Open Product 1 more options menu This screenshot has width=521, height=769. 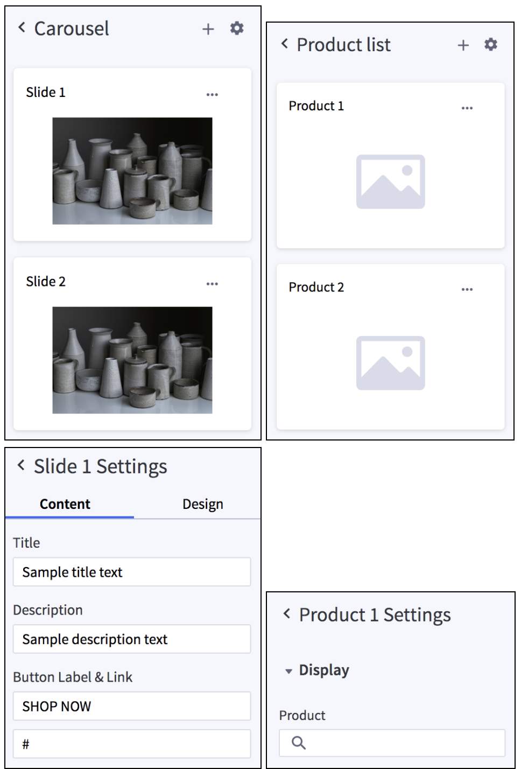(467, 108)
